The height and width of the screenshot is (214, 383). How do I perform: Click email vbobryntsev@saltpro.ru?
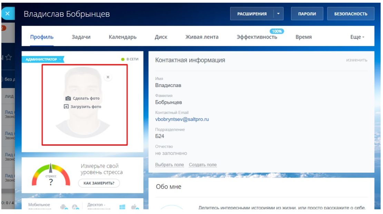pyautogui.click(x=182, y=119)
